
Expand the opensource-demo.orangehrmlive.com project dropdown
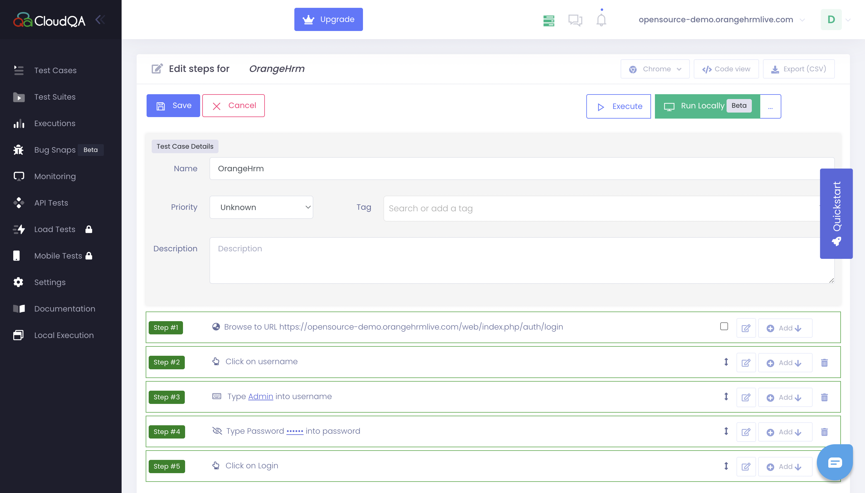pyautogui.click(x=721, y=20)
